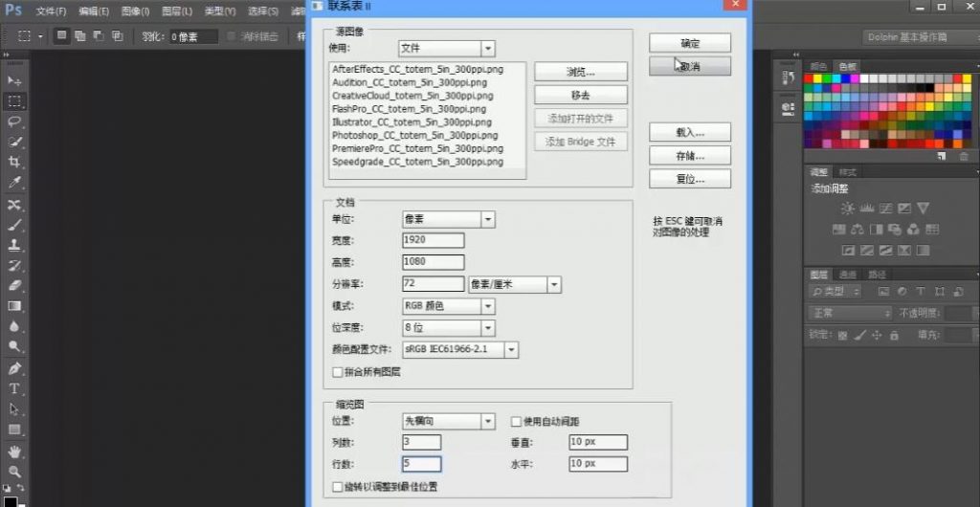This screenshot has height=507, width=980.
Task: Enable 使用自动间距 checkbox
Action: [x=516, y=422]
